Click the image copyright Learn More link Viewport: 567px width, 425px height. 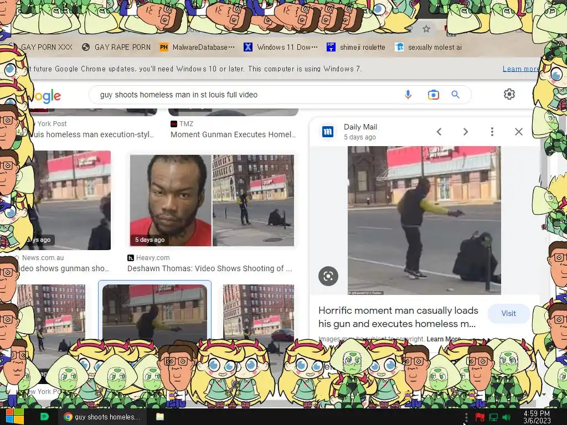(444, 339)
